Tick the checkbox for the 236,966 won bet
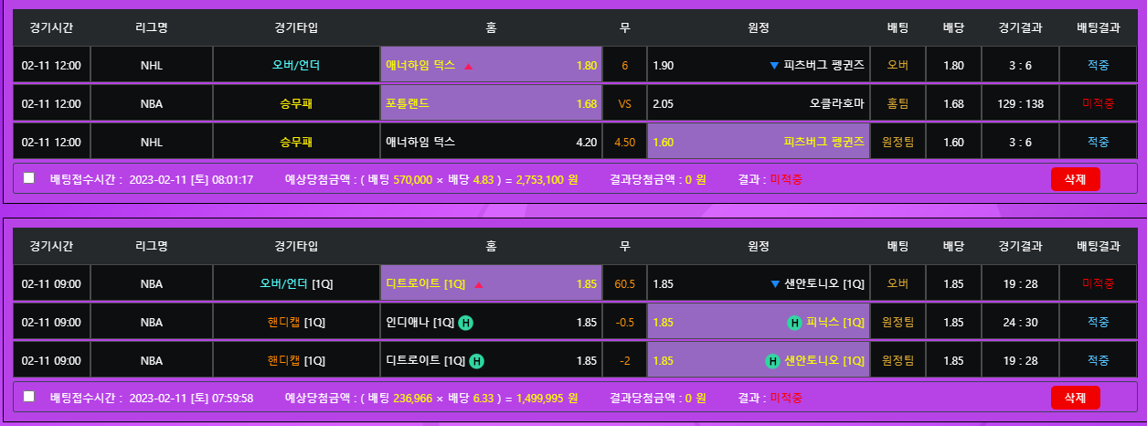The width and height of the screenshot is (1147, 426). click(29, 397)
